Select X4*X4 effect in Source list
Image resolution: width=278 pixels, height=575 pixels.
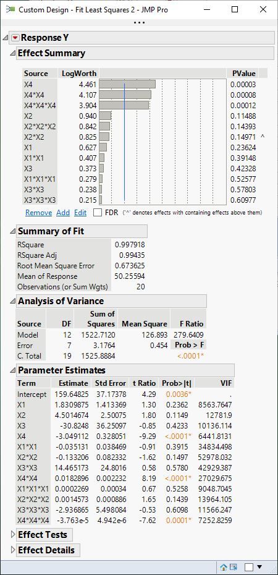tap(34, 95)
